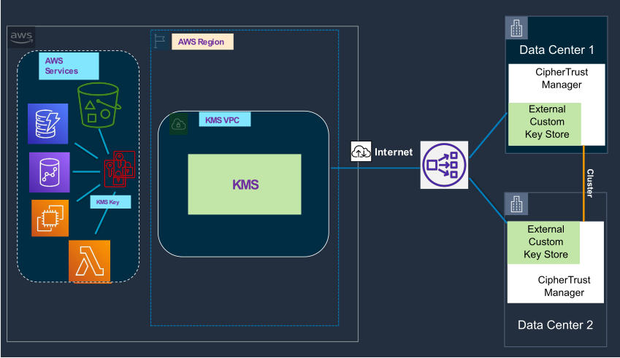This screenshot has height=358, width=620.
Task: Select the large green KMS box
Action: click(x=244, y=184)
